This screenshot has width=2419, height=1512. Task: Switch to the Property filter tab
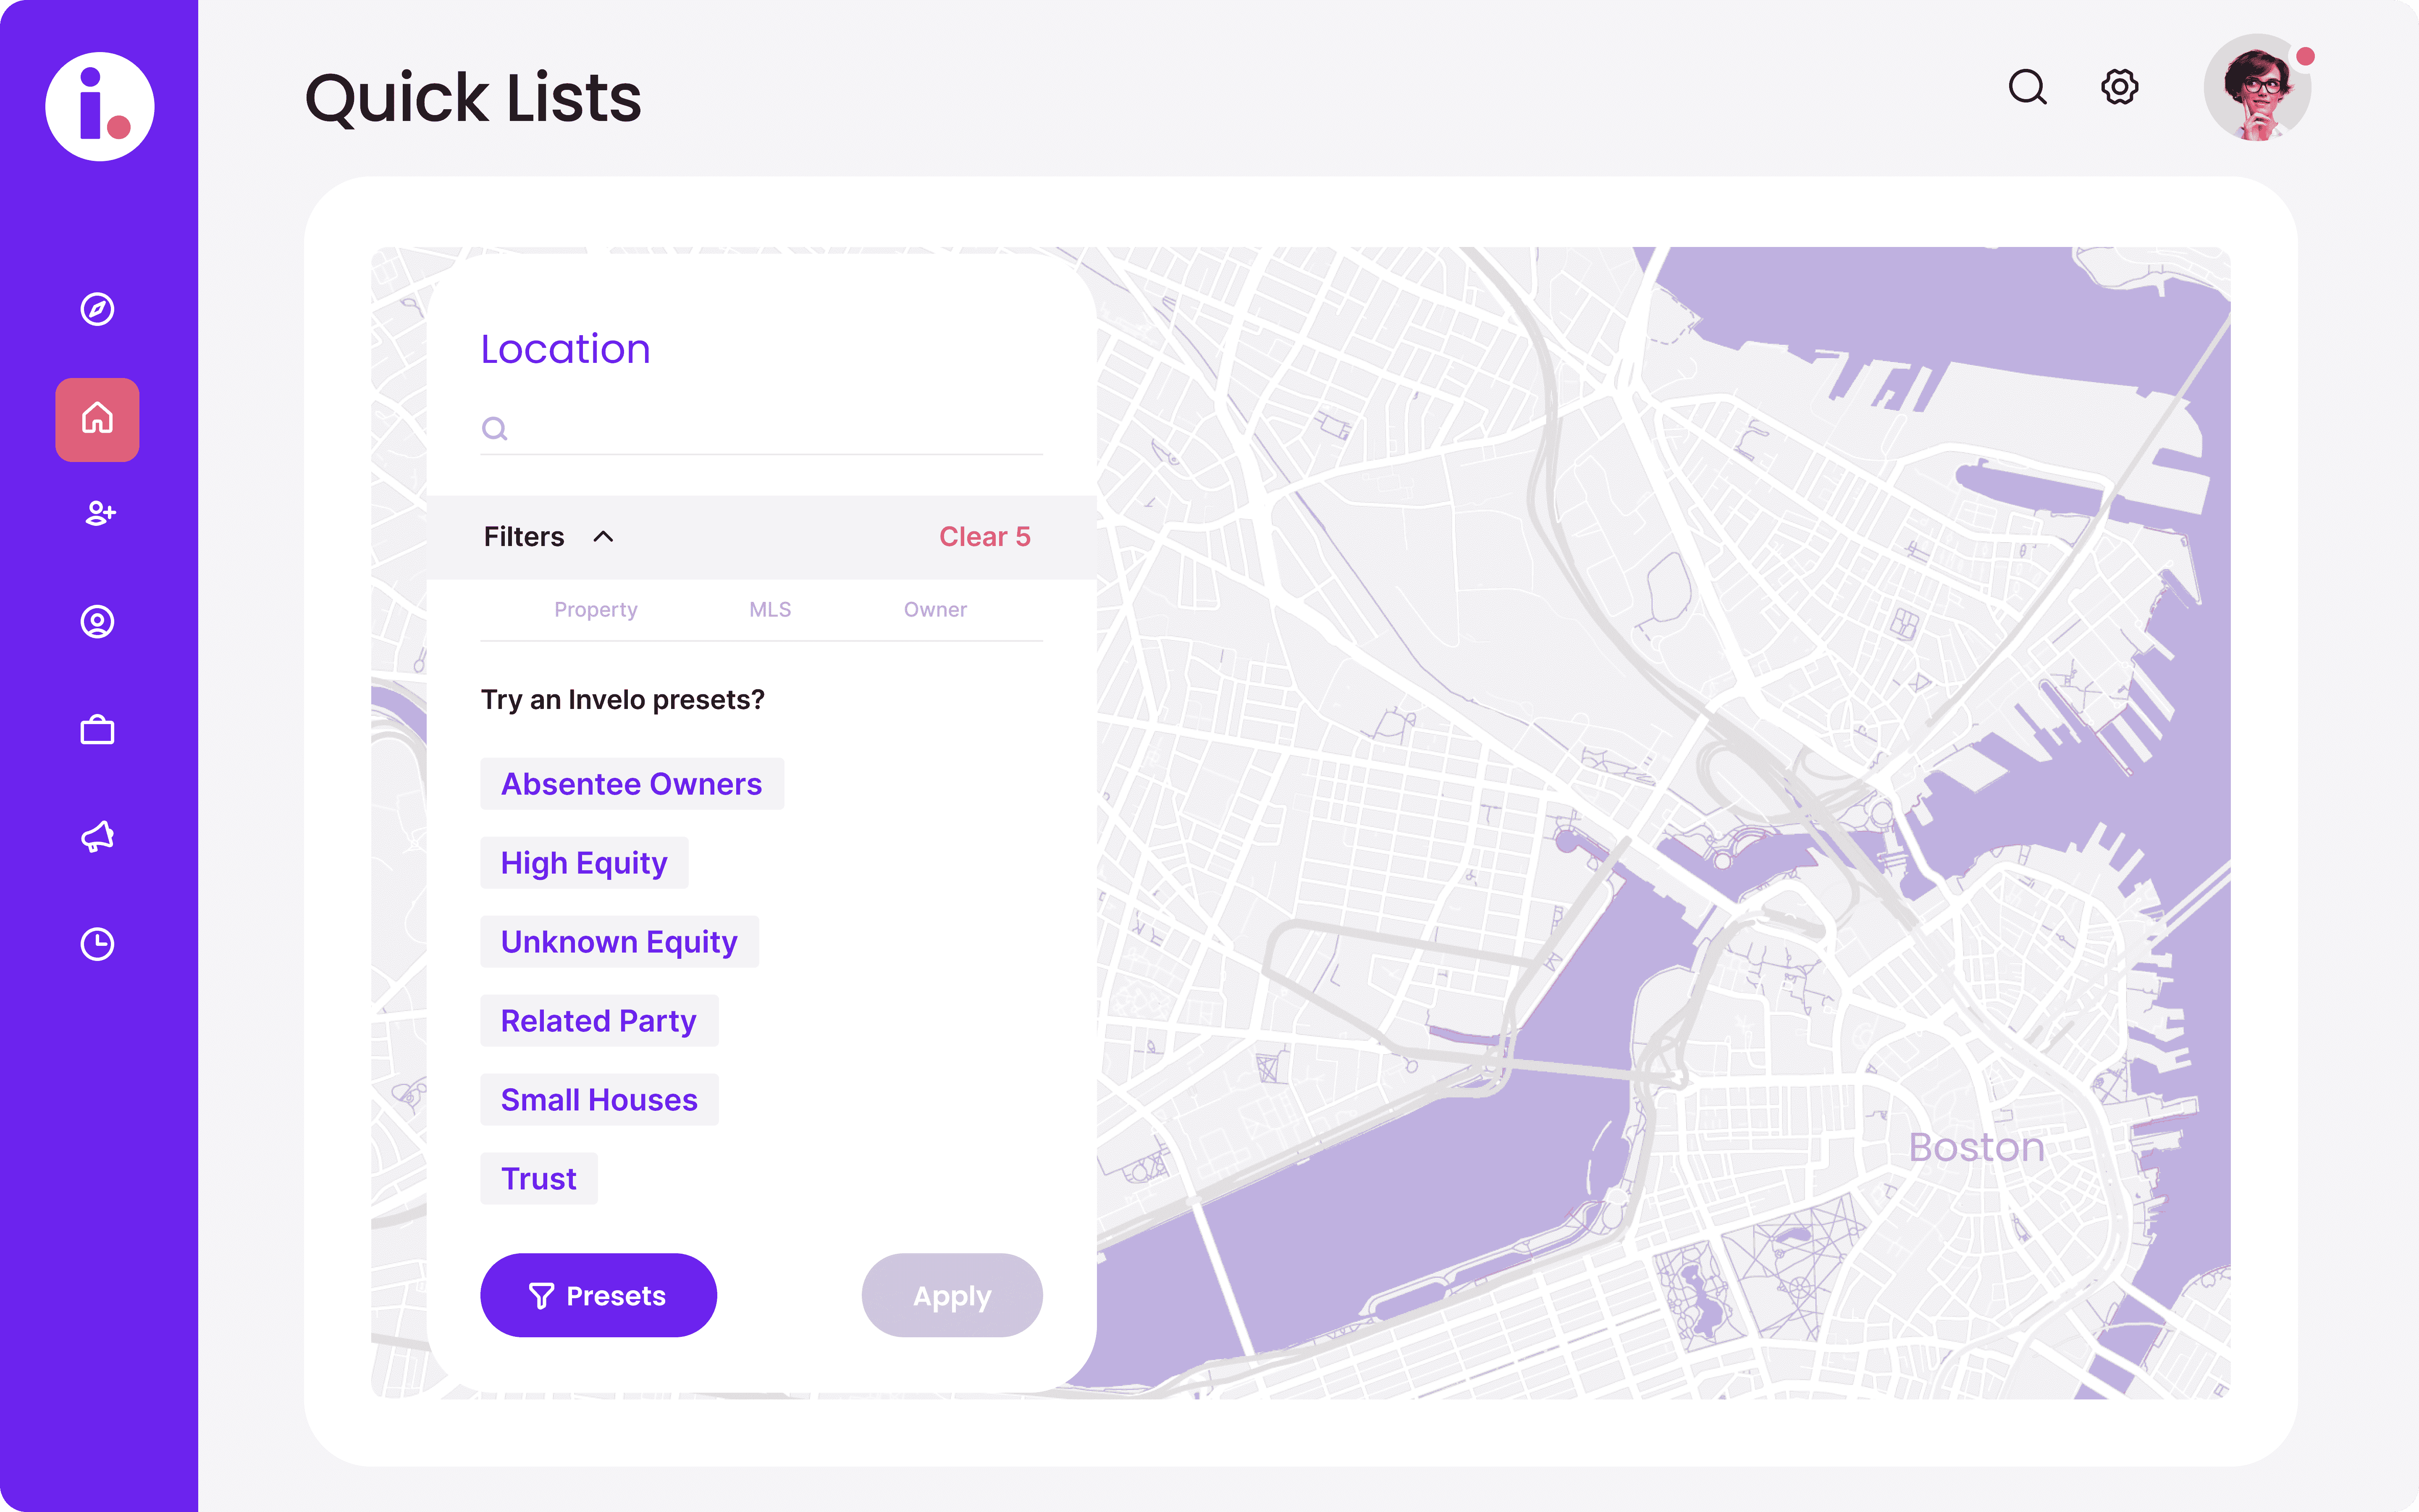tap(596, 610)
